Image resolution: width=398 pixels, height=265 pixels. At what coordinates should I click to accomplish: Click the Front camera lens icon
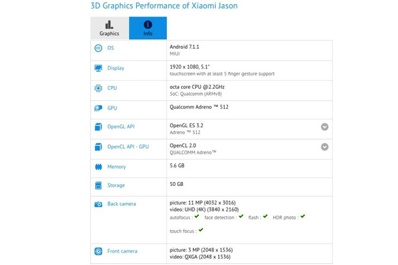(98, 251)
